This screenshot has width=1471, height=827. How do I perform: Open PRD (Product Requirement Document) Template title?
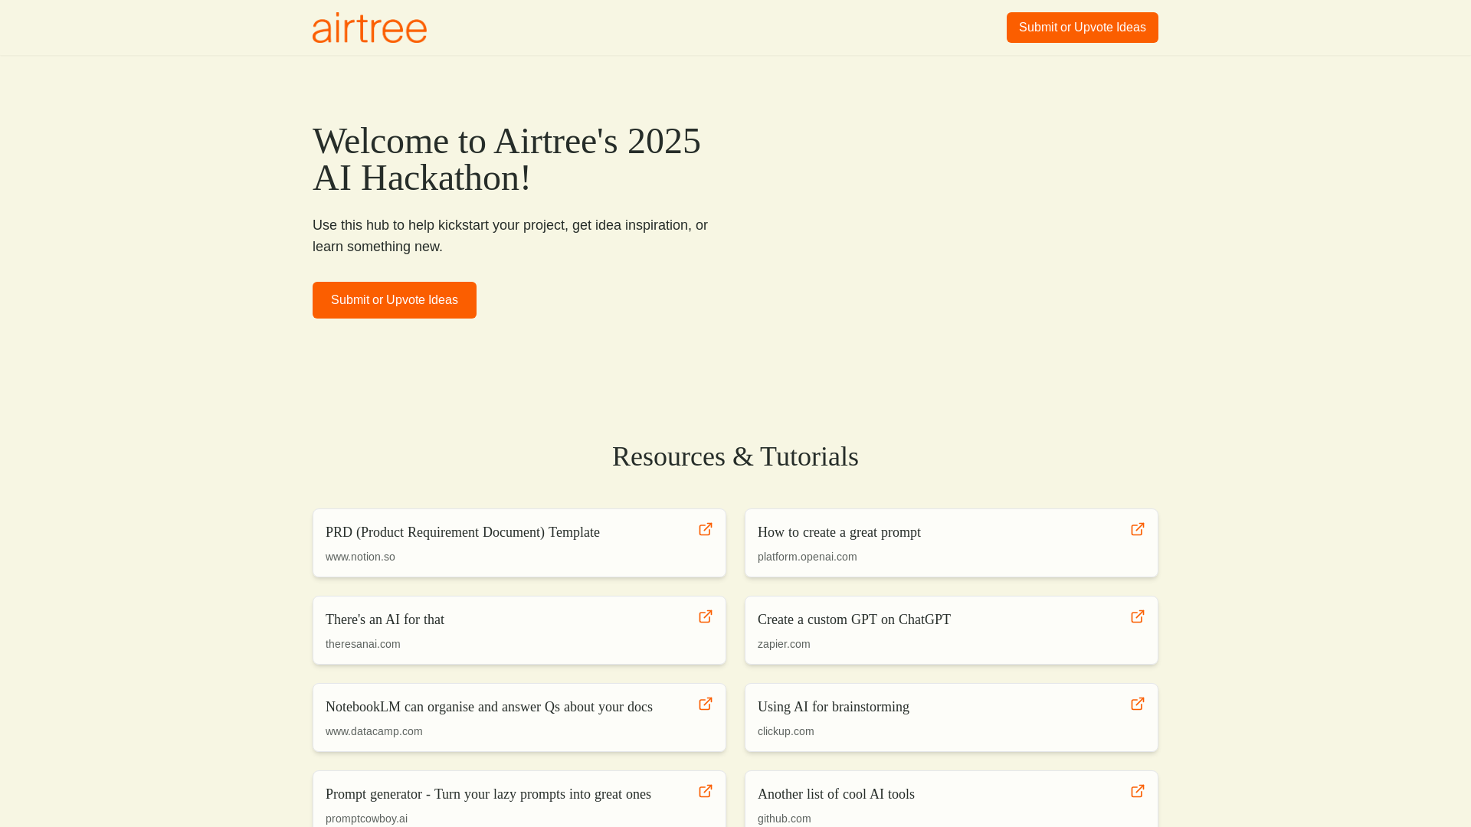click(x=463, y=532)
